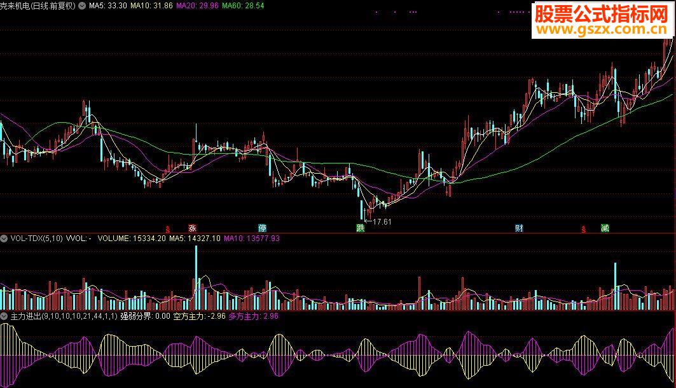676x388 pixels.
Task: Click the green 减 event marker
Action: 605,228
